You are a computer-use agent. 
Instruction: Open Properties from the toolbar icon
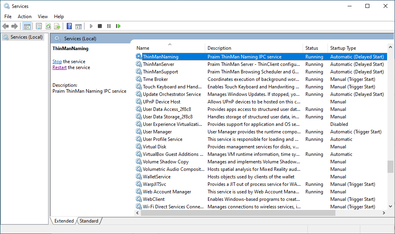pyautogui.click(x=39, y=26)
